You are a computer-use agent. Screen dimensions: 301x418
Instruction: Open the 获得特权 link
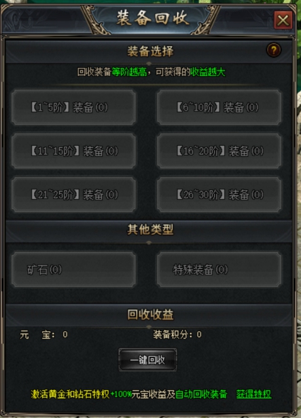[253, 394]
